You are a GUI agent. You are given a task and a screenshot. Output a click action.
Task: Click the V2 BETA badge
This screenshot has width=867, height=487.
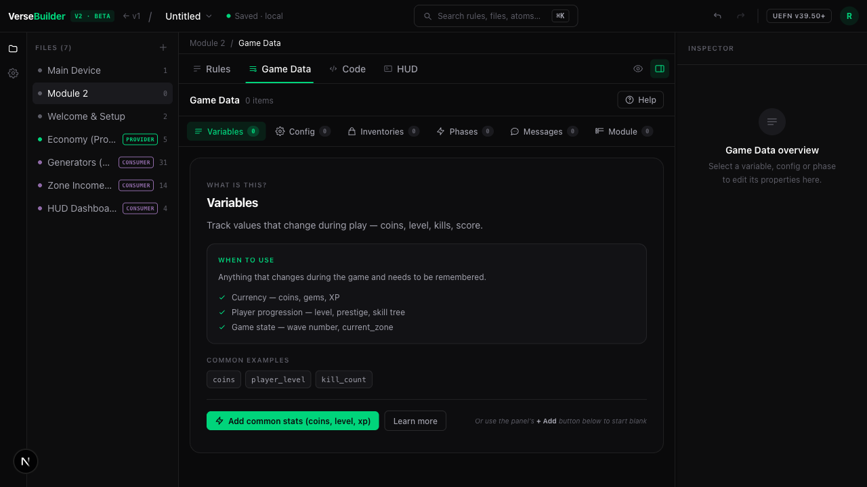click(93, 16)
